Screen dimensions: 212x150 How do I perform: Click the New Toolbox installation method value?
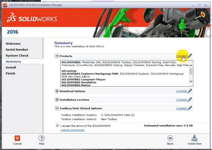[109, 119]
